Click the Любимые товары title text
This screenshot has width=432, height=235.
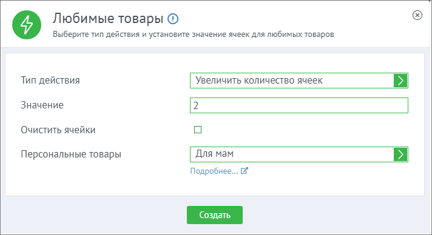click(108, 18)
